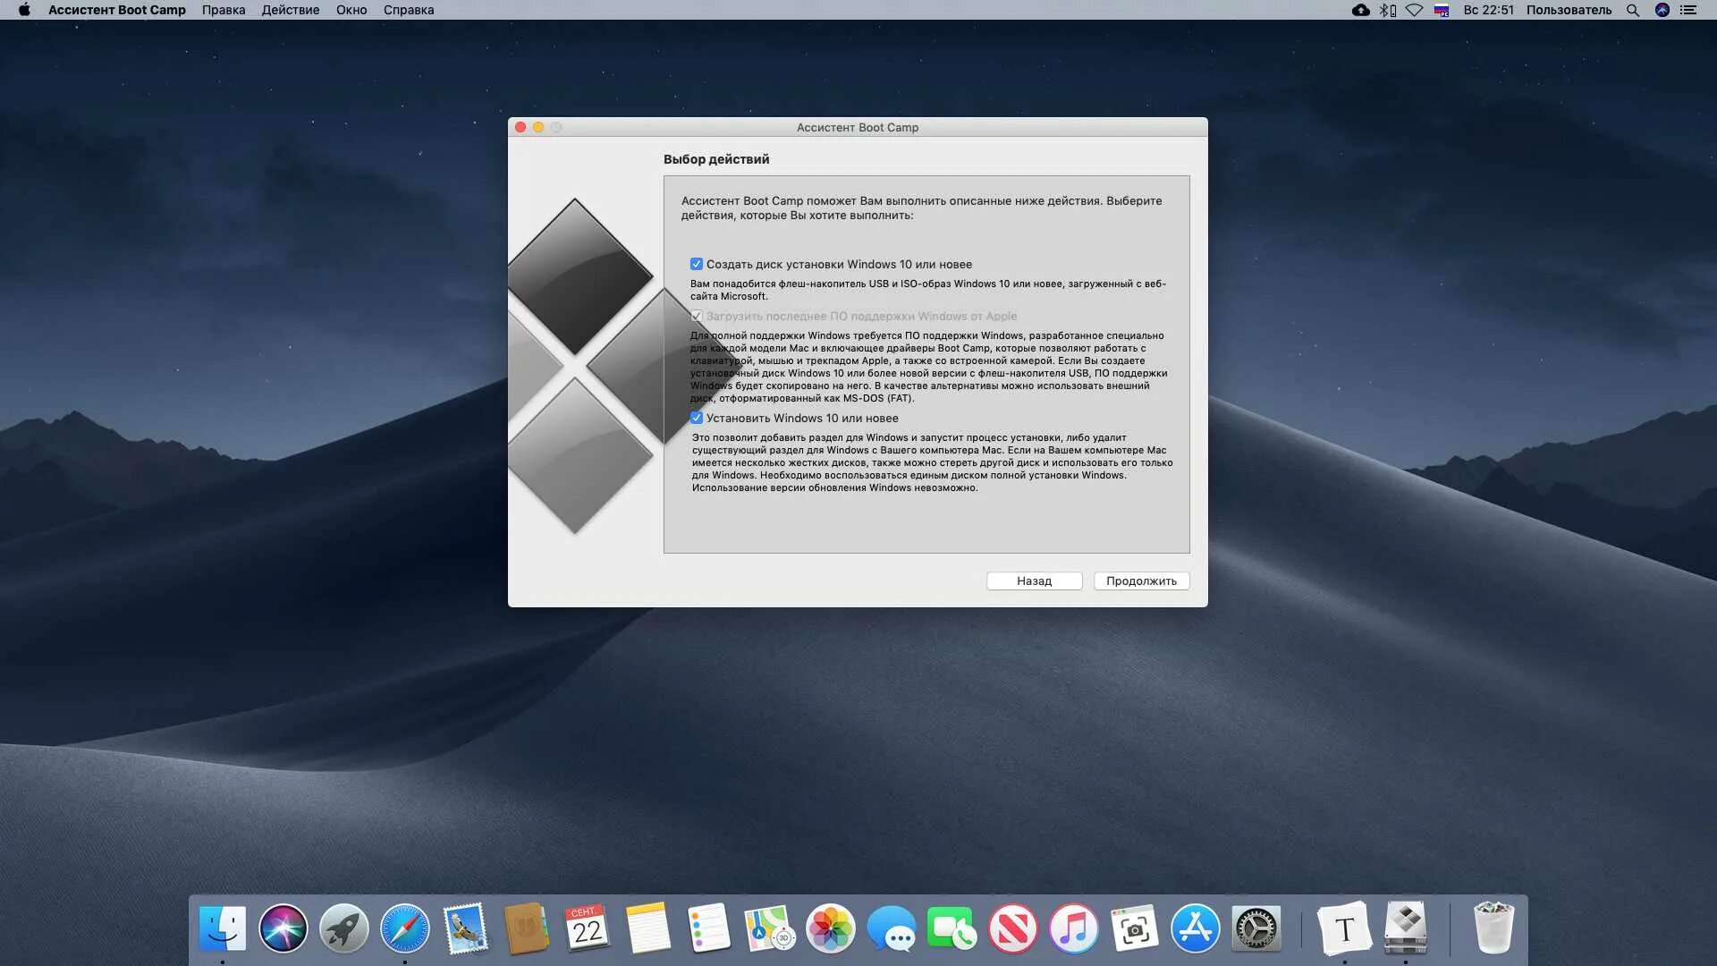Open Boot Camp Assistant icon in Dock
This screenshot has height=966, width=1717.
[1405, 928]
